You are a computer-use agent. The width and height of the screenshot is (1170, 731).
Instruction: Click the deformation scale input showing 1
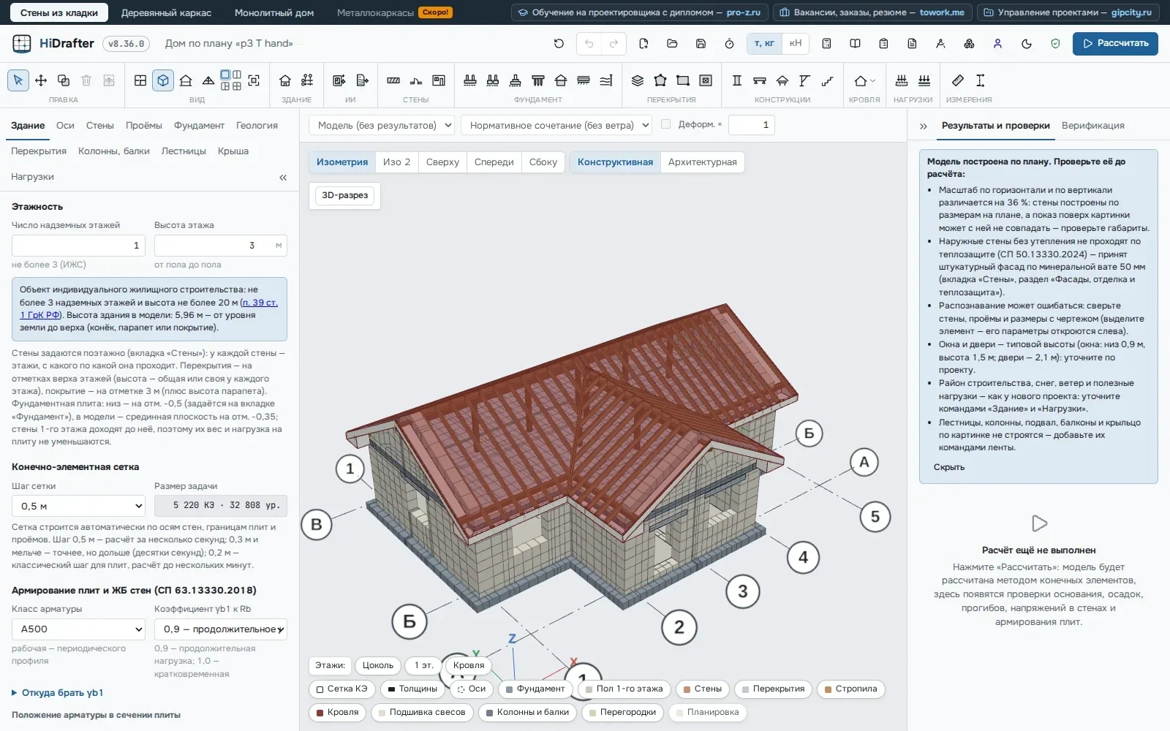click(x=752, y=125)
